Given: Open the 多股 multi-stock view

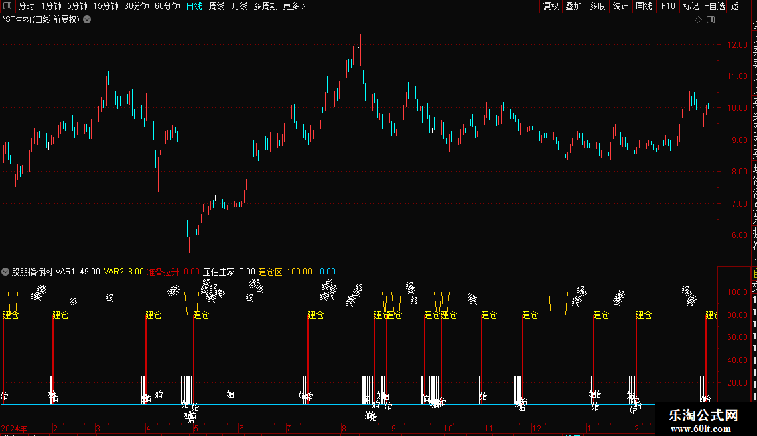Looking at the screenshot, I should pos(597,6).
